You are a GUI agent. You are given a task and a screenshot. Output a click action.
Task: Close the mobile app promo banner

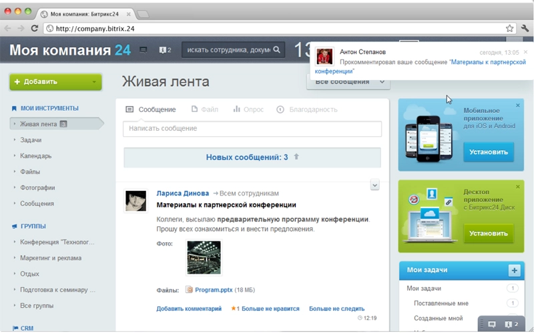click(517, 105)
